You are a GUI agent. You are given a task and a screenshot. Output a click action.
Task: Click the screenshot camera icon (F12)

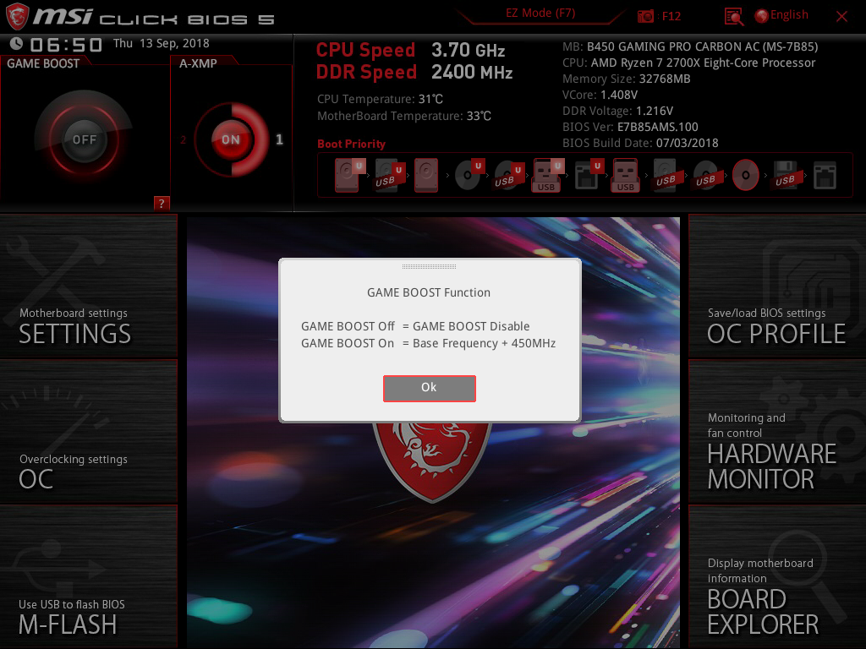tap(645, 16)
